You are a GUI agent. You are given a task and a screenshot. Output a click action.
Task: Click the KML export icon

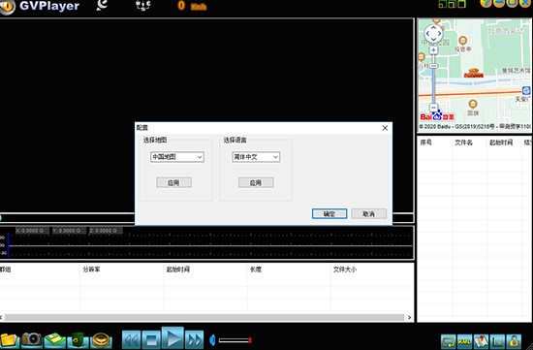point(464,341)
